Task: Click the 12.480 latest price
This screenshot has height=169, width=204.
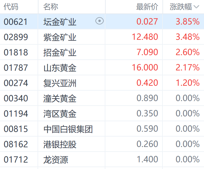Action: click(x=145, y=37)
